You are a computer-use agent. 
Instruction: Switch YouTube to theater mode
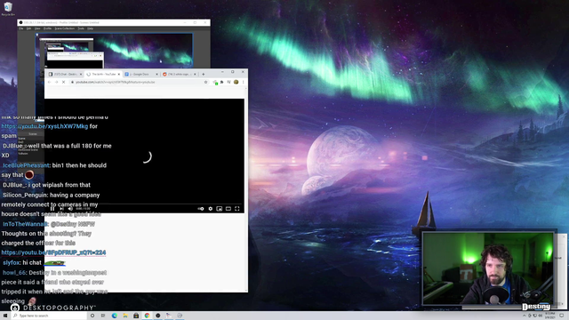(x=228, y=209)
